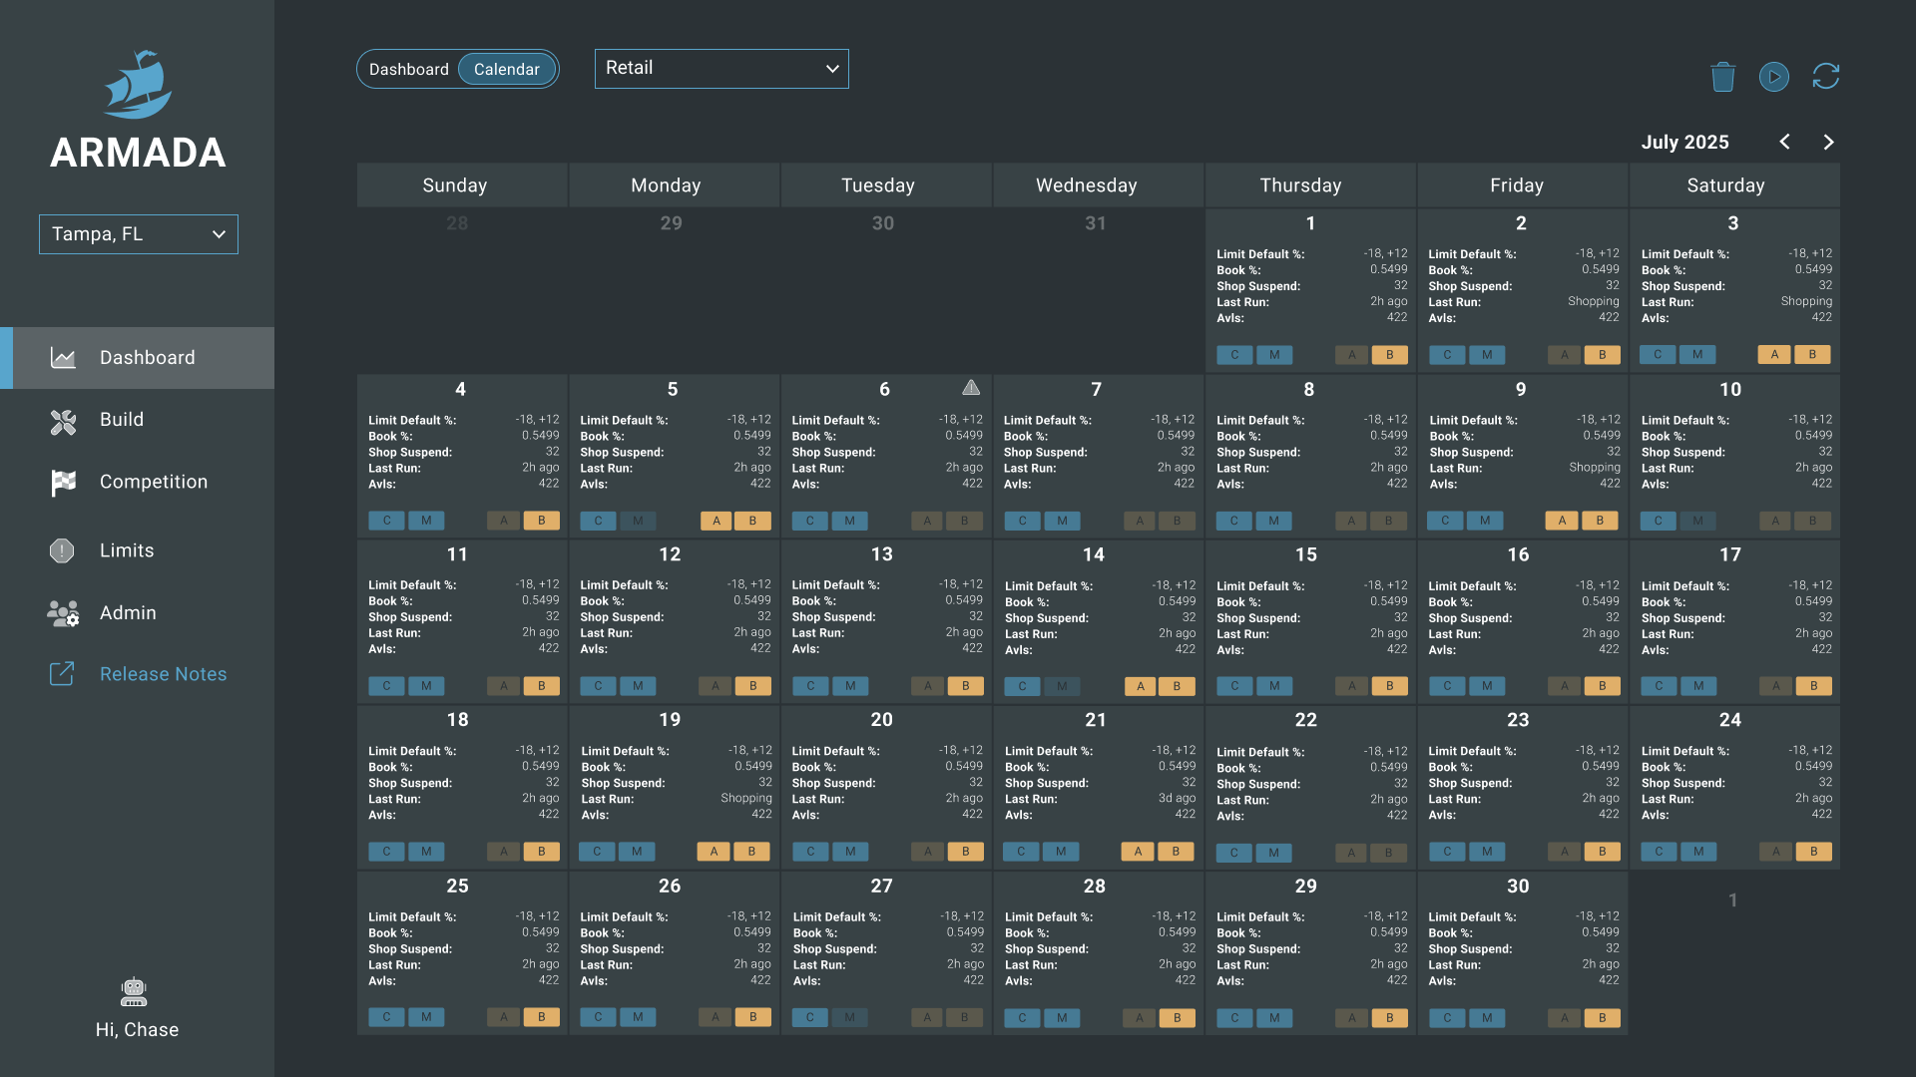Toggle the M button on July 14
Screen dimensions: 1916x1077
[x=1062, y=686]
